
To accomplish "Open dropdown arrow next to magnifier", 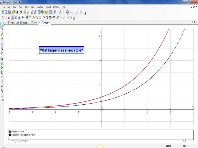I will click(57, 12).
